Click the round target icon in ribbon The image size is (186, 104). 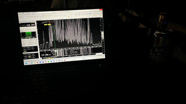pos(79,14)
